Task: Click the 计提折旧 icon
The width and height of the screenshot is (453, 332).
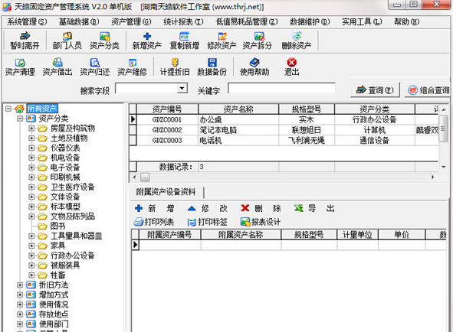Action: [175, 67]
